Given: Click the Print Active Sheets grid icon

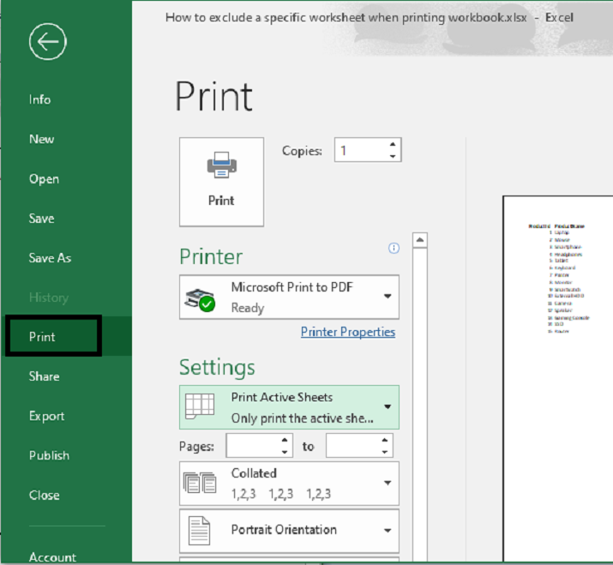Looking at the screenshot, I should [200, 406].
